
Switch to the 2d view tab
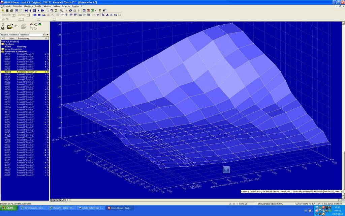60,200
